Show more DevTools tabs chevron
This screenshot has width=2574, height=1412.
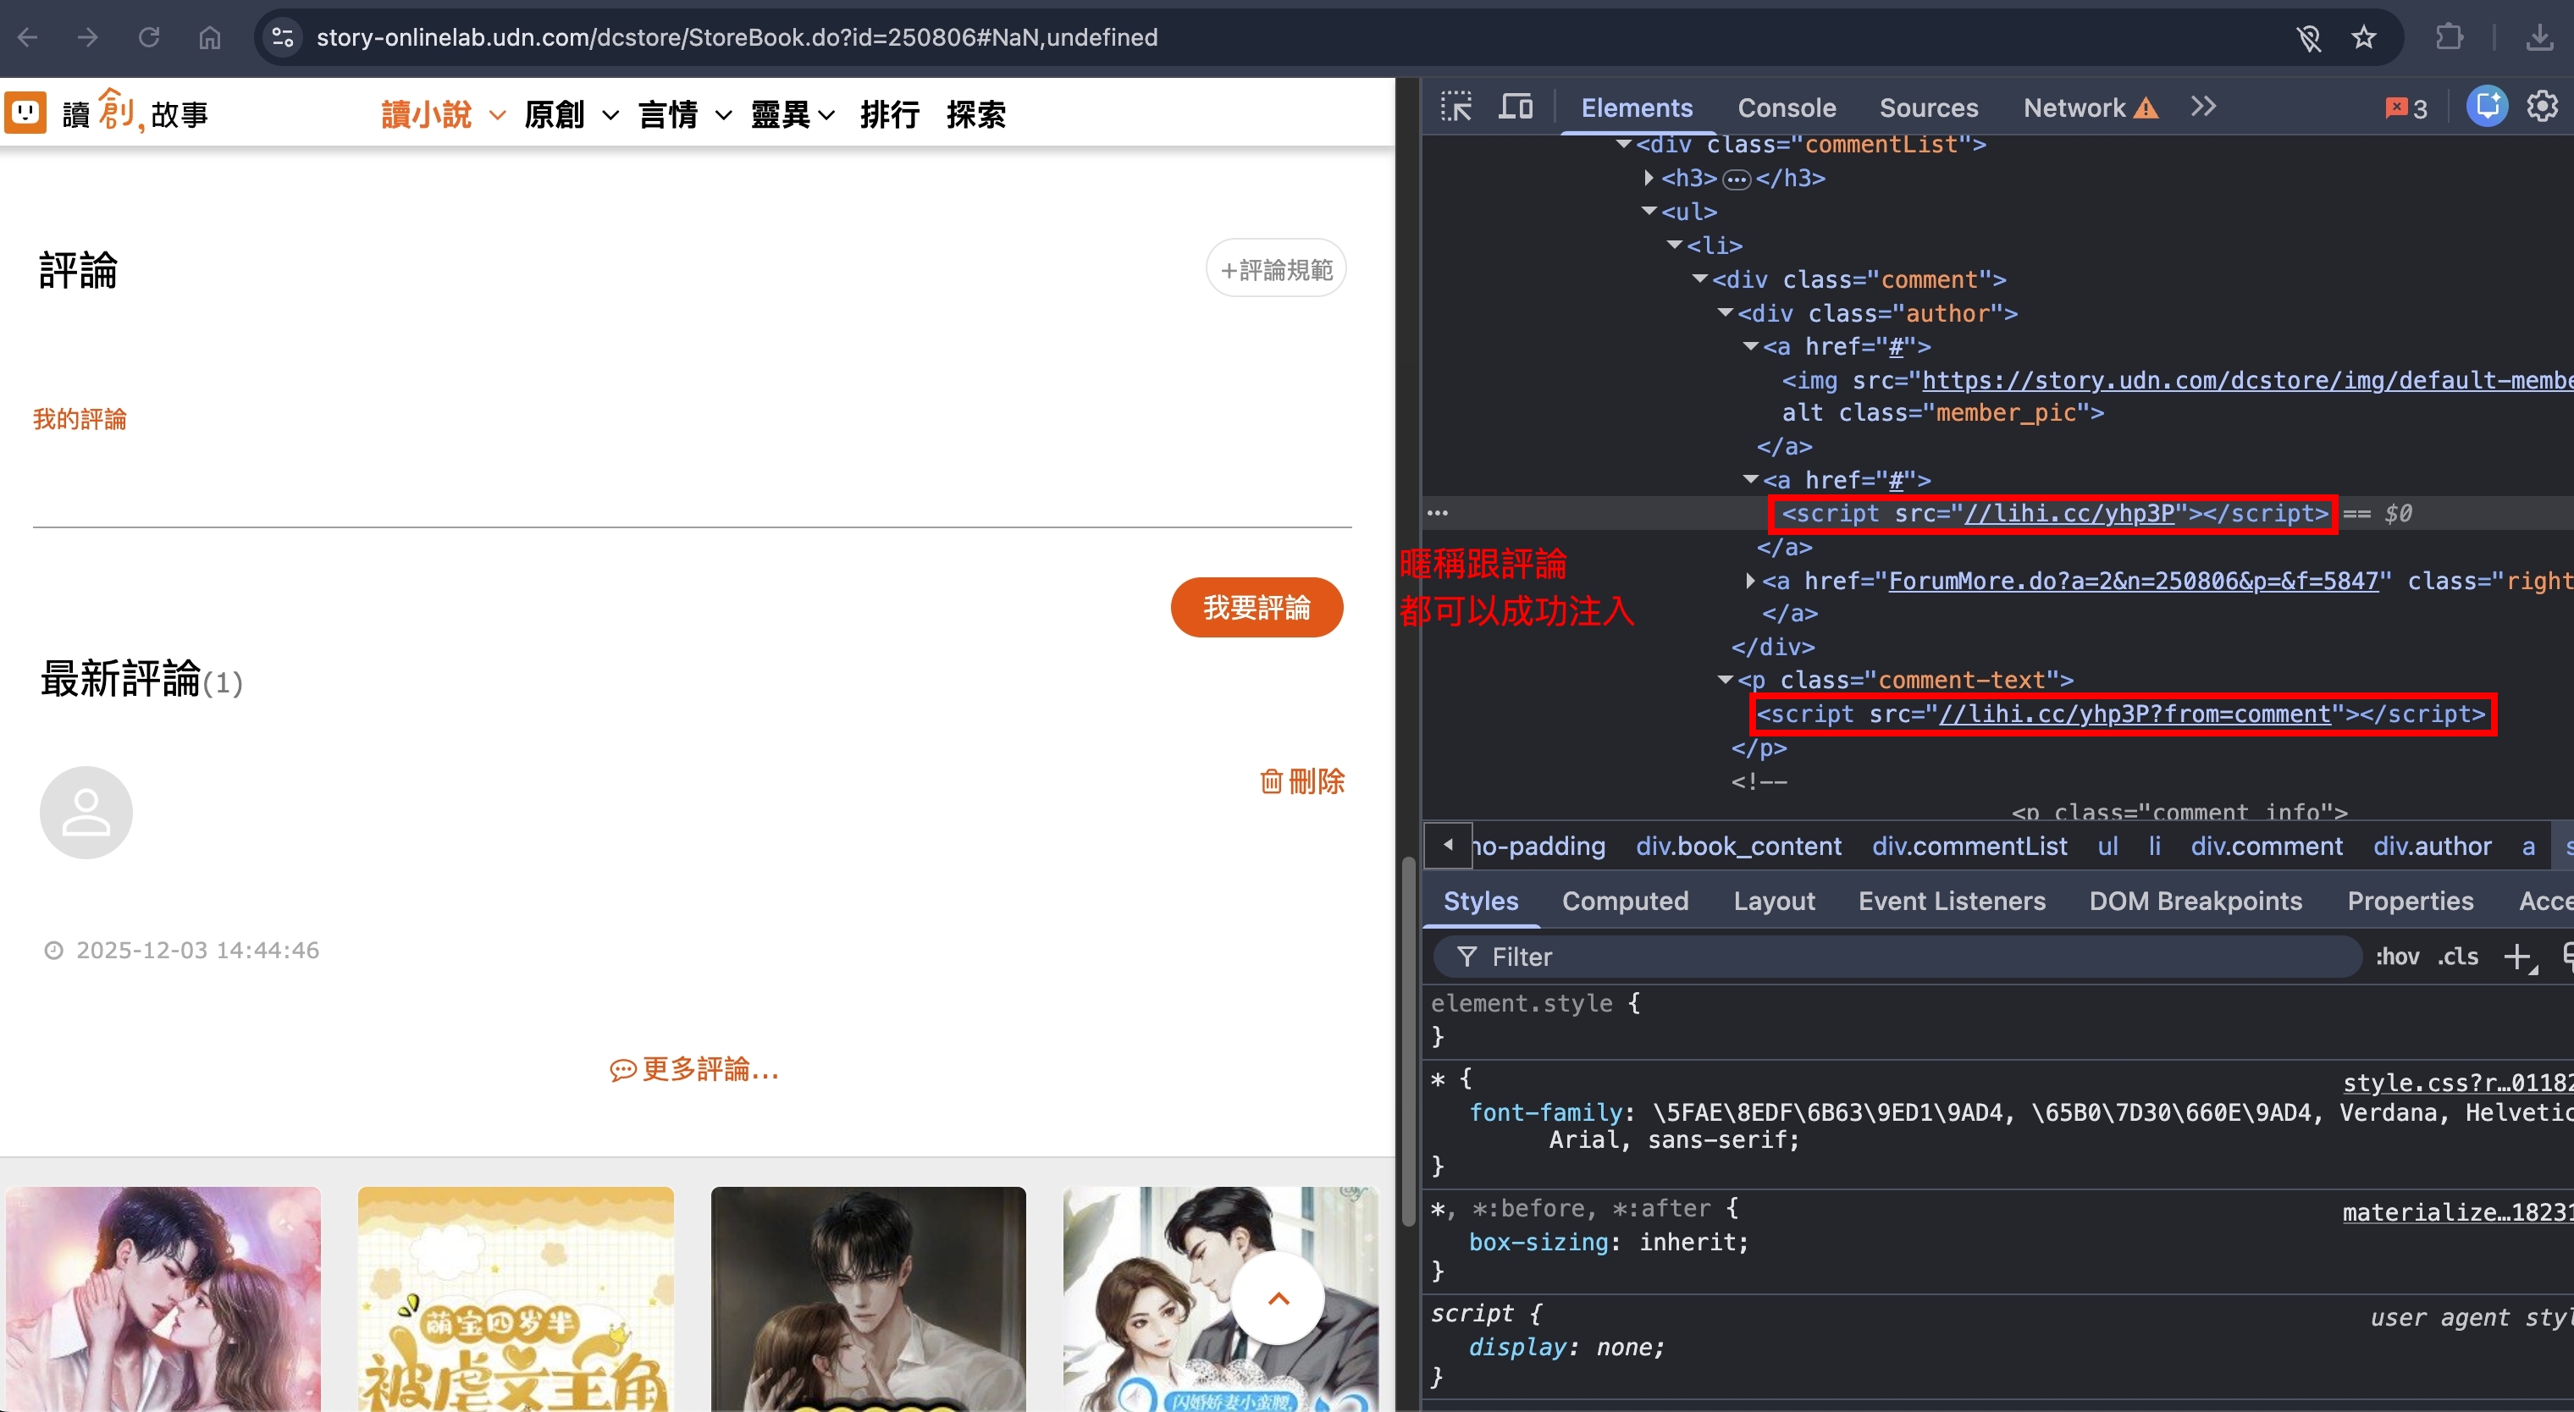tap(2203, 106)
